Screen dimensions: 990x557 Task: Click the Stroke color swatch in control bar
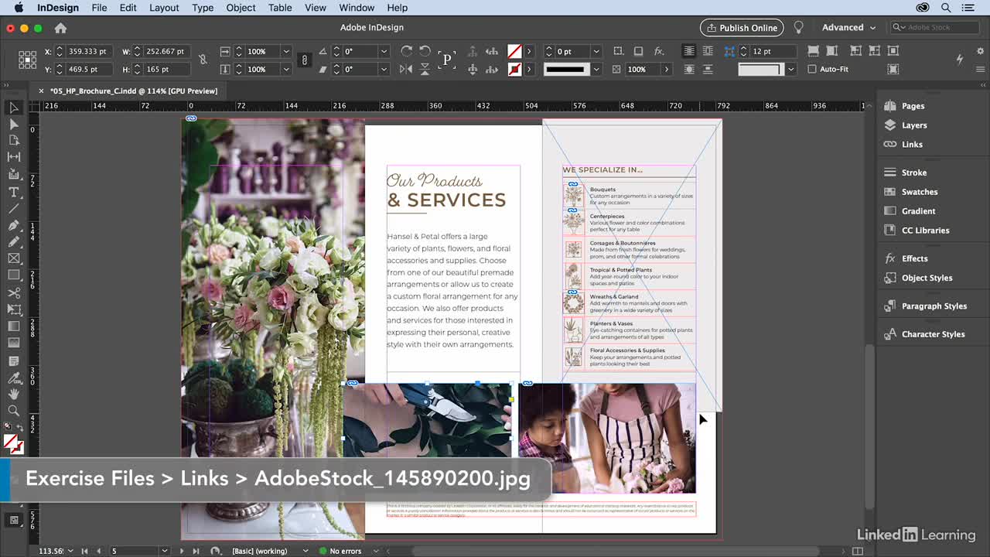514,69
